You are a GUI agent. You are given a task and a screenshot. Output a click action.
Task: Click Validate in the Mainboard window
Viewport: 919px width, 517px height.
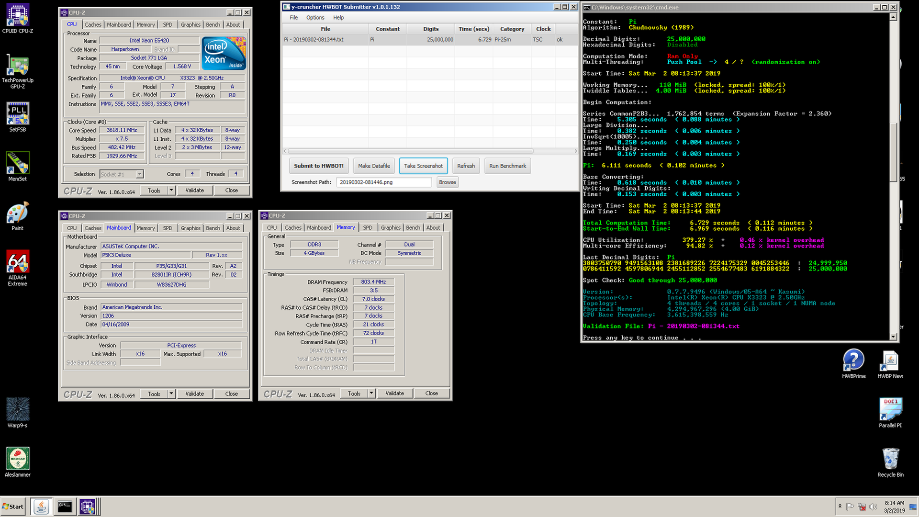click(194, 394)
